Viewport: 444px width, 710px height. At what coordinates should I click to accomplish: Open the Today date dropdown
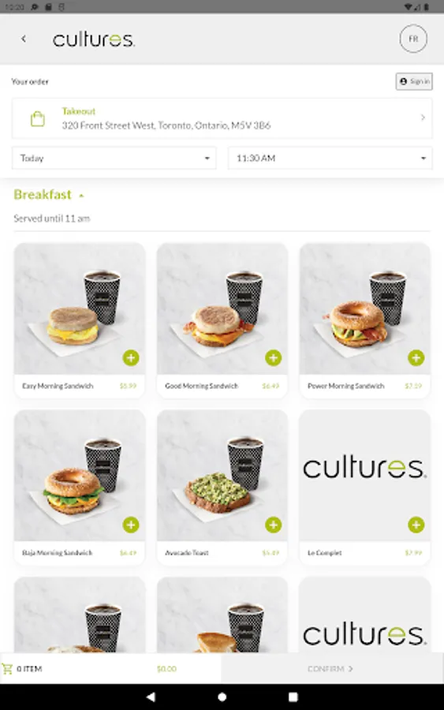[114, 158]
